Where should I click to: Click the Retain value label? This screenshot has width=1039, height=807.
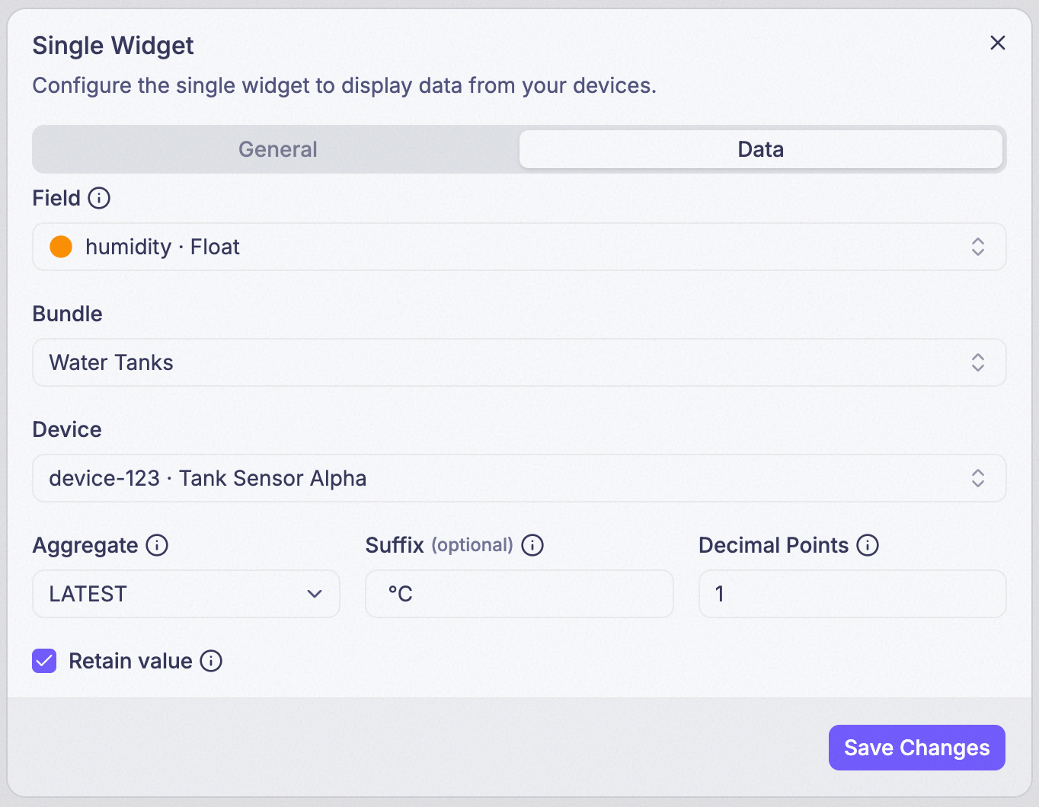tap(130, 661)
